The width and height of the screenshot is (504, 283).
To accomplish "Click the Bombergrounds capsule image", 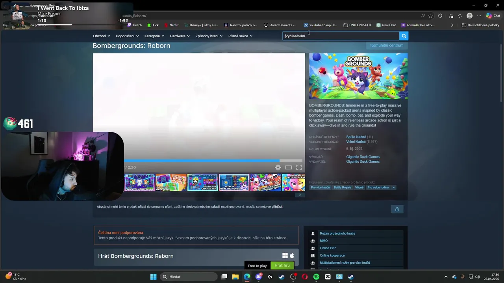I will [358, 76].
